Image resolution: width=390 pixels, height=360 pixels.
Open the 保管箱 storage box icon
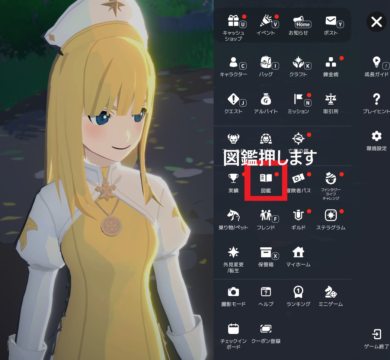266,253
